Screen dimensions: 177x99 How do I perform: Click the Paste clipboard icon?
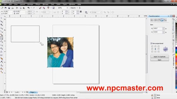coord(24,8)
